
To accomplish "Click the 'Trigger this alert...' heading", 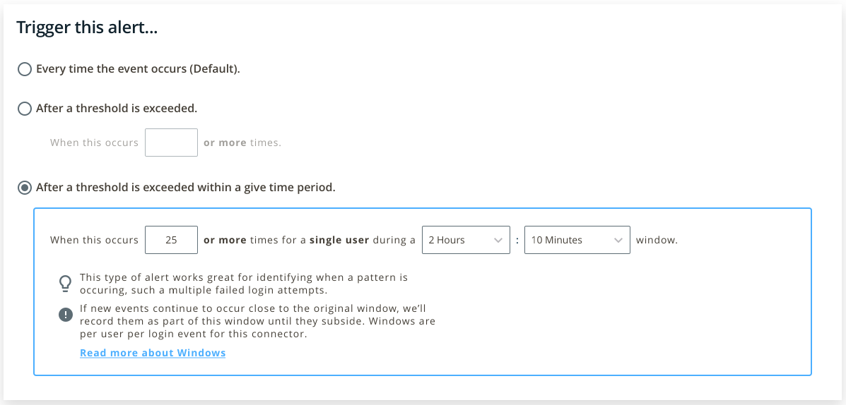I will (x=87, y=28).
